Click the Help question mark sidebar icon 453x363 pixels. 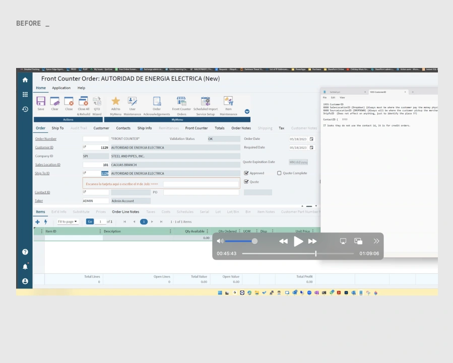pos(25,252)
